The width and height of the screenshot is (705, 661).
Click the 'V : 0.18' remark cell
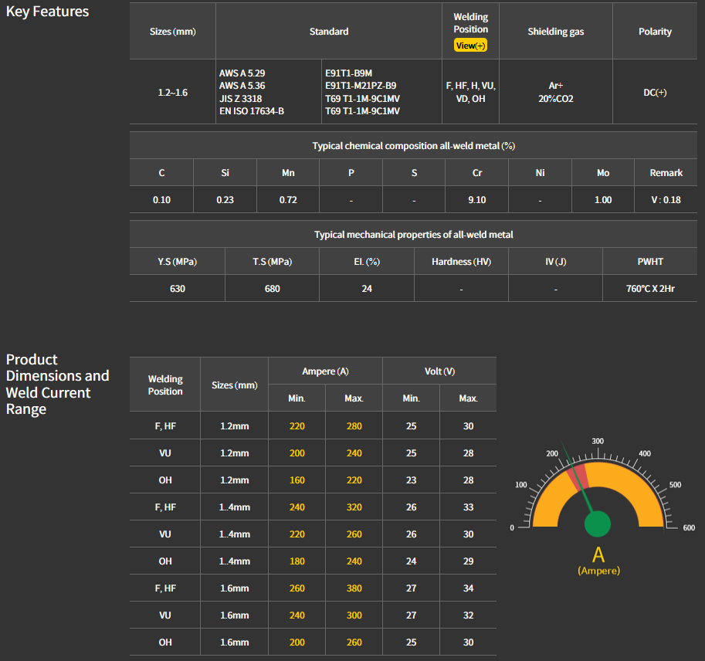tap(666, 200)
